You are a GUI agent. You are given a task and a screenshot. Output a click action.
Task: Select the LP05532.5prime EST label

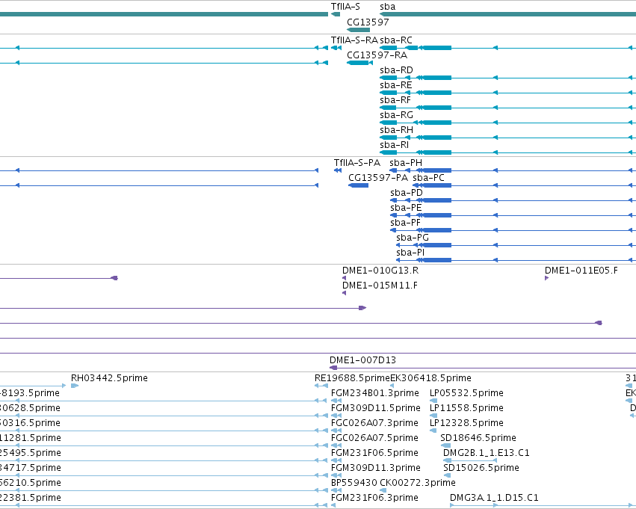(466, 393)
